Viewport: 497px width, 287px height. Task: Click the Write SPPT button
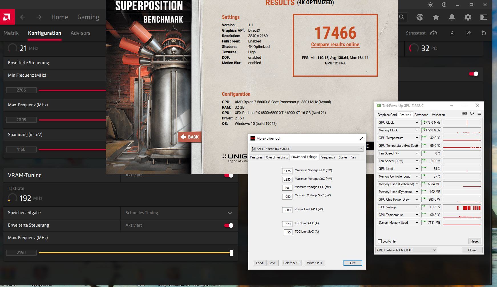coord(314,263)
